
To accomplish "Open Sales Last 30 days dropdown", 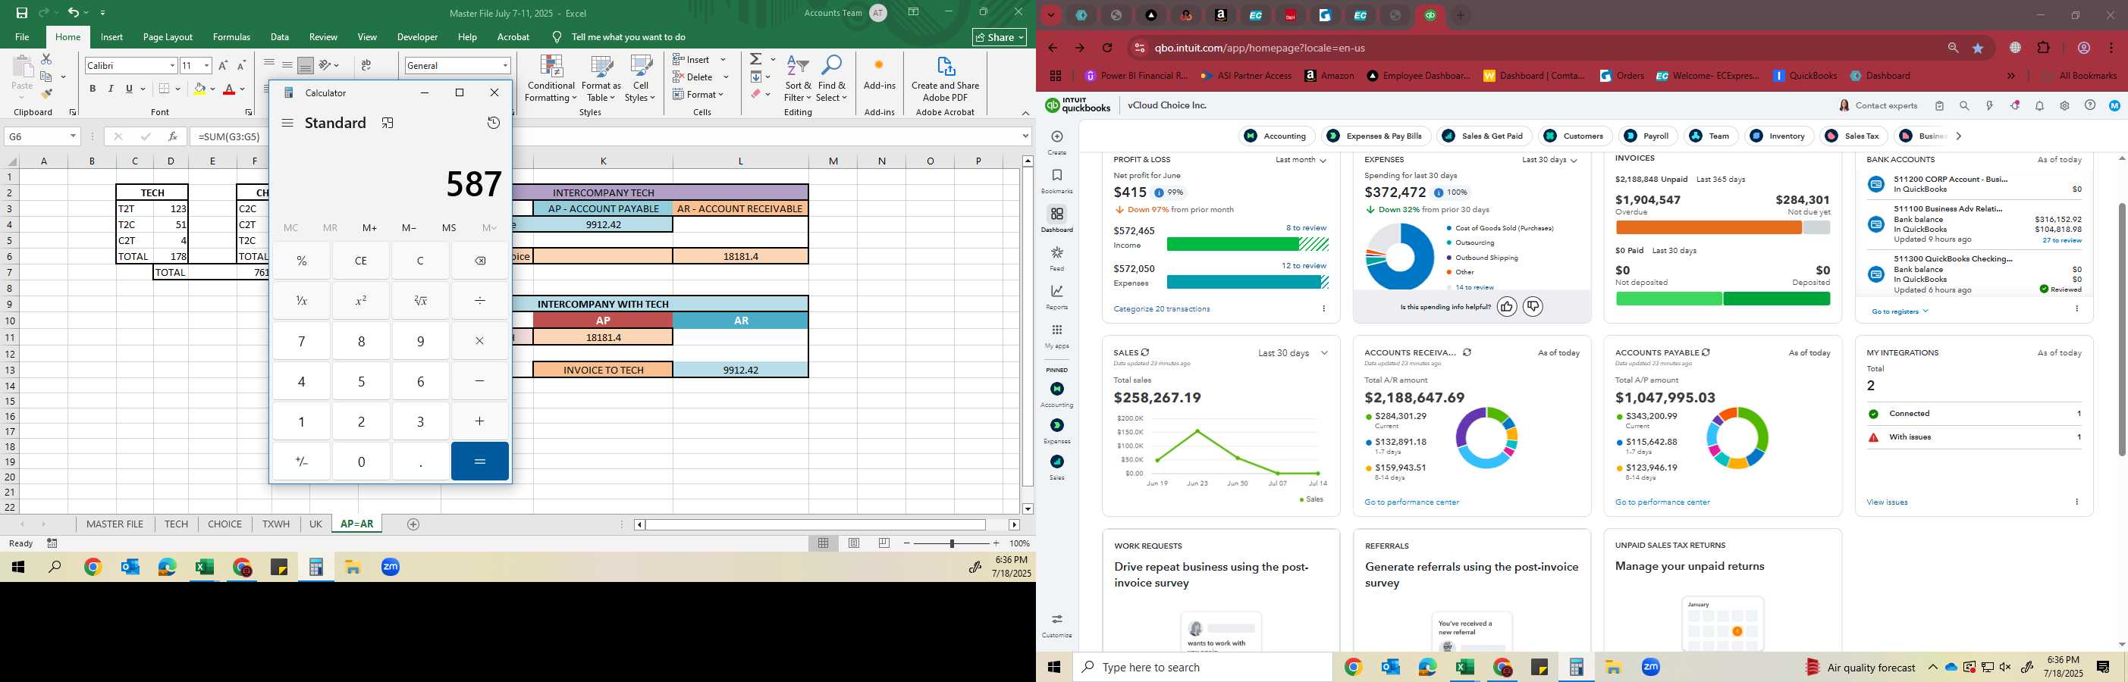I will 1293,353.
